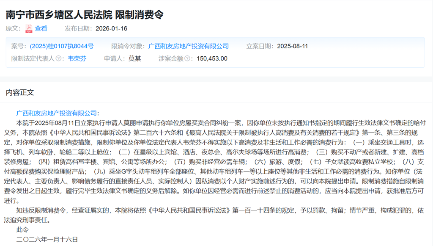This screenshot has width=433, height=246.
Task: Open the 查看 link to view the original
Action: click(41, 28)
